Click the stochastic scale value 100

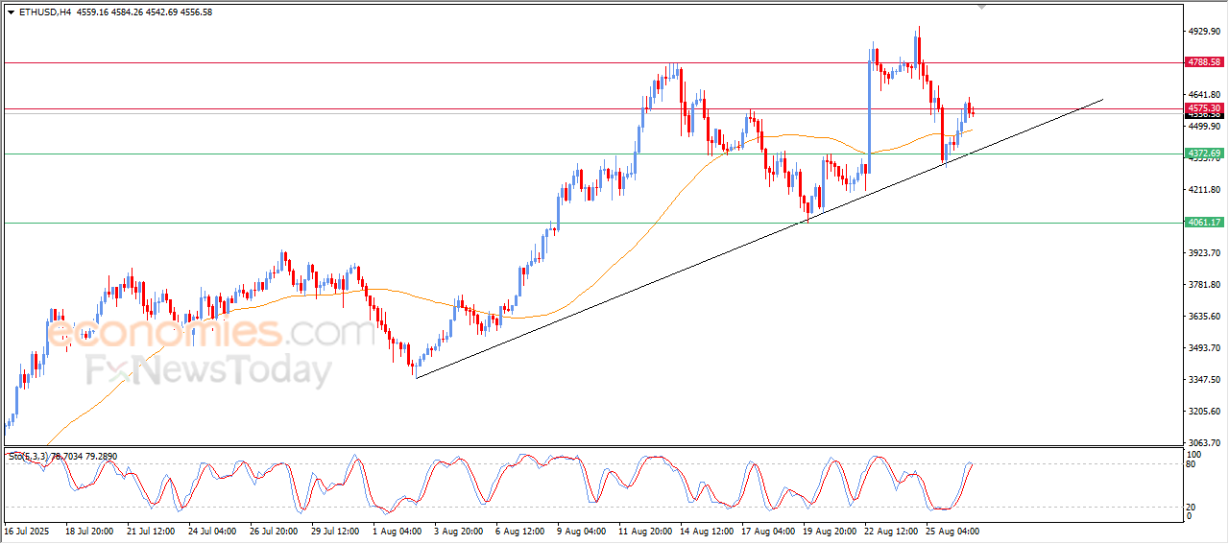(1194, 454)
